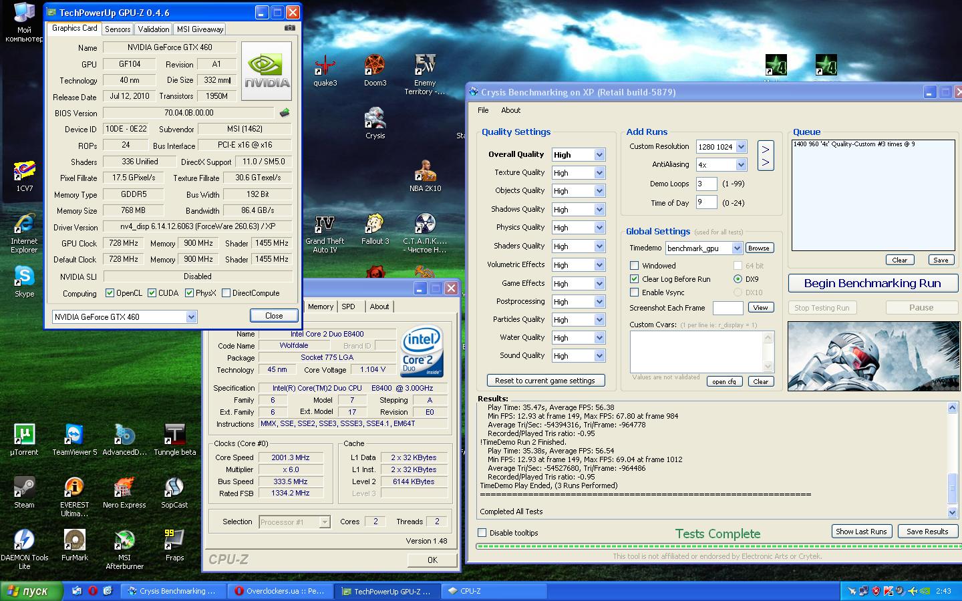
Task: Open EVEREST Ultimate desktop shortcut
Action: [x=74, y=497]
